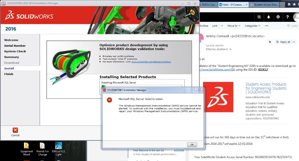Select the Install step in sidebar
Screen dimensions: 299x161
(x=9, y=68)
